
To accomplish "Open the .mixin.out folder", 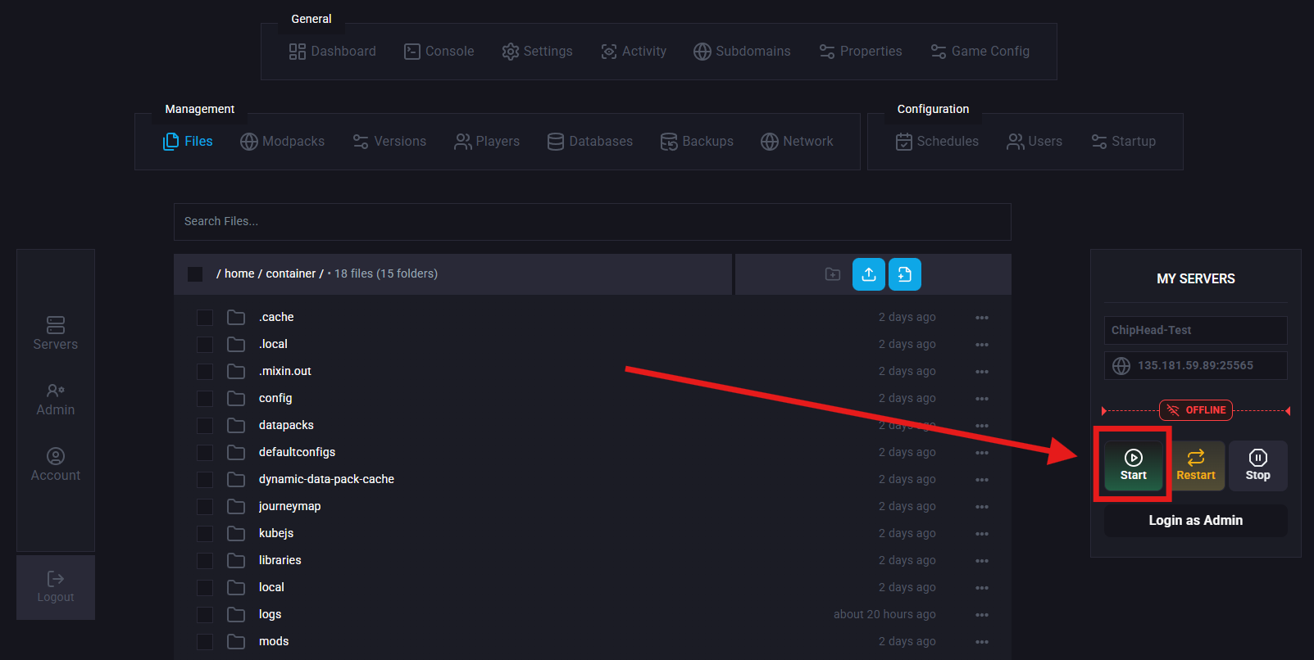I will pos(285,371).
